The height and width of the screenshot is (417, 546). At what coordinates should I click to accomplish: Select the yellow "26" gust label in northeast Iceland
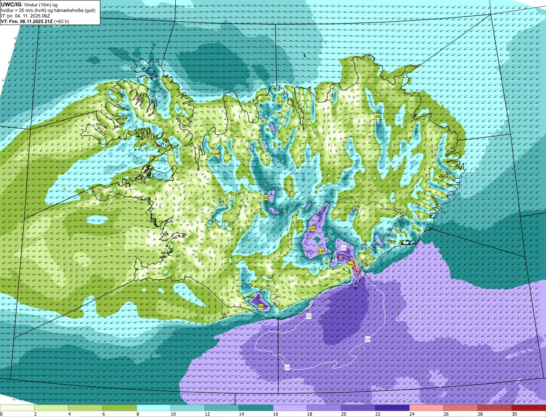tap(377, 116)
